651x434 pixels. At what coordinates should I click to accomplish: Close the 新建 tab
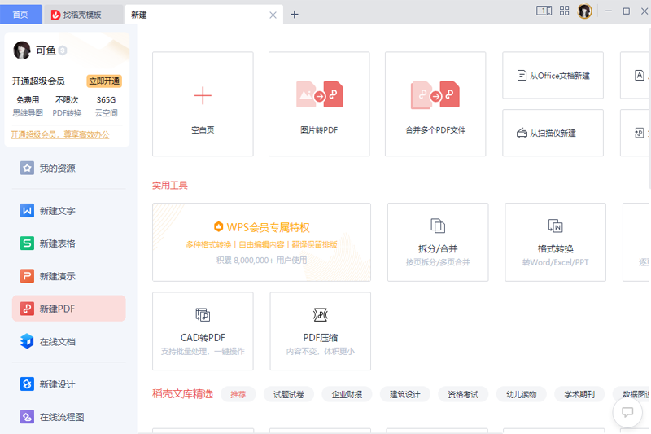(x=273, y=15)
